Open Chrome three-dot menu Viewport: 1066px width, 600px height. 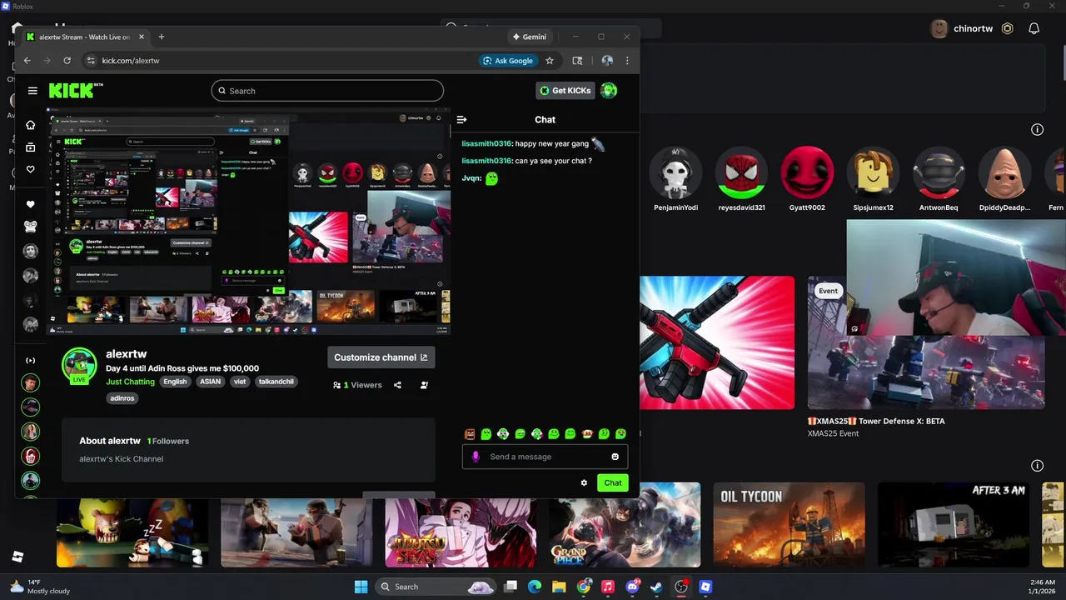(627, 61)
